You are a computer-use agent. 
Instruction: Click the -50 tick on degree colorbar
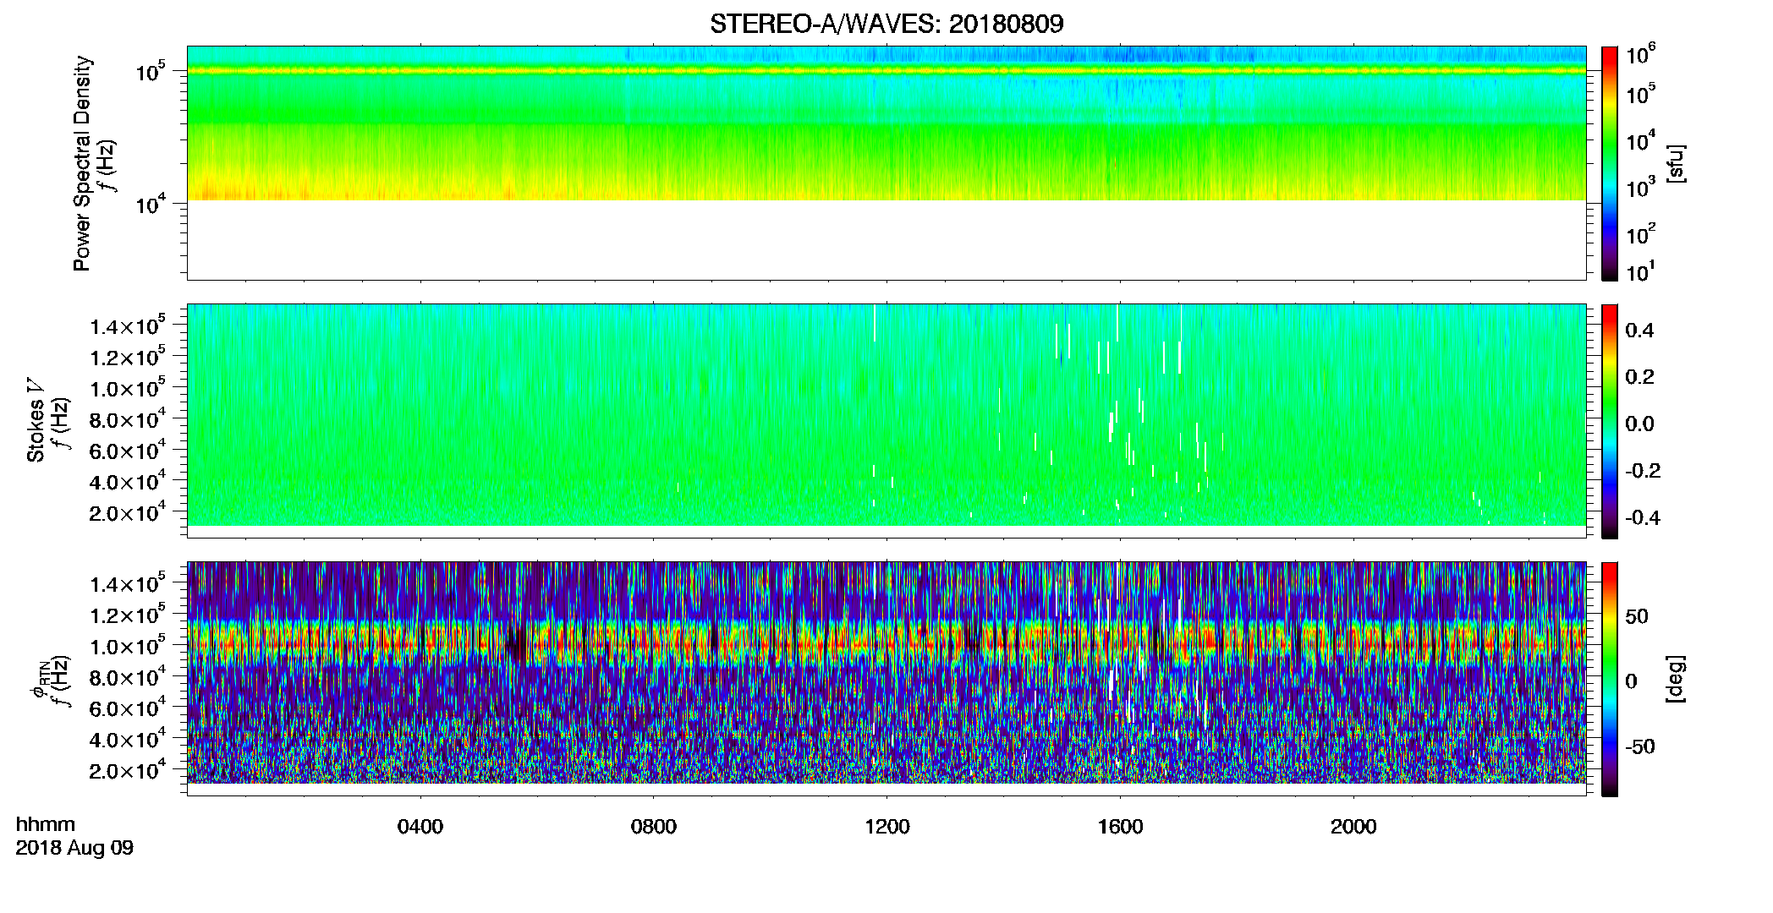[1640, 747]
